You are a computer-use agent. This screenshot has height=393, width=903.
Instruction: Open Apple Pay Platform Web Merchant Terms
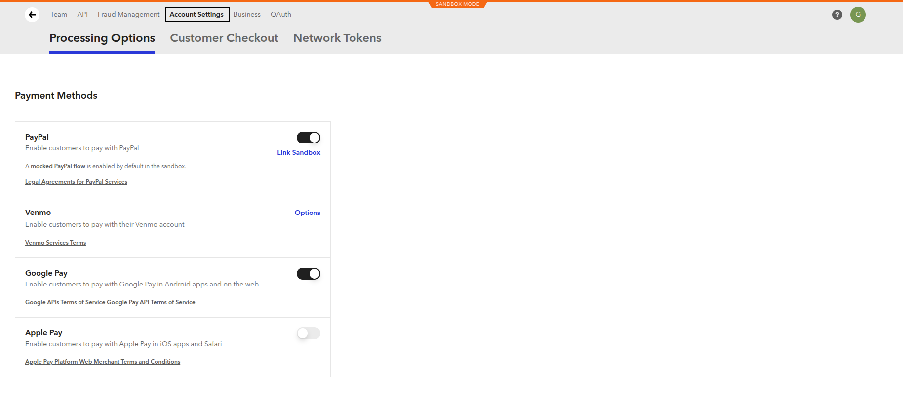click(x=103, y=362)
